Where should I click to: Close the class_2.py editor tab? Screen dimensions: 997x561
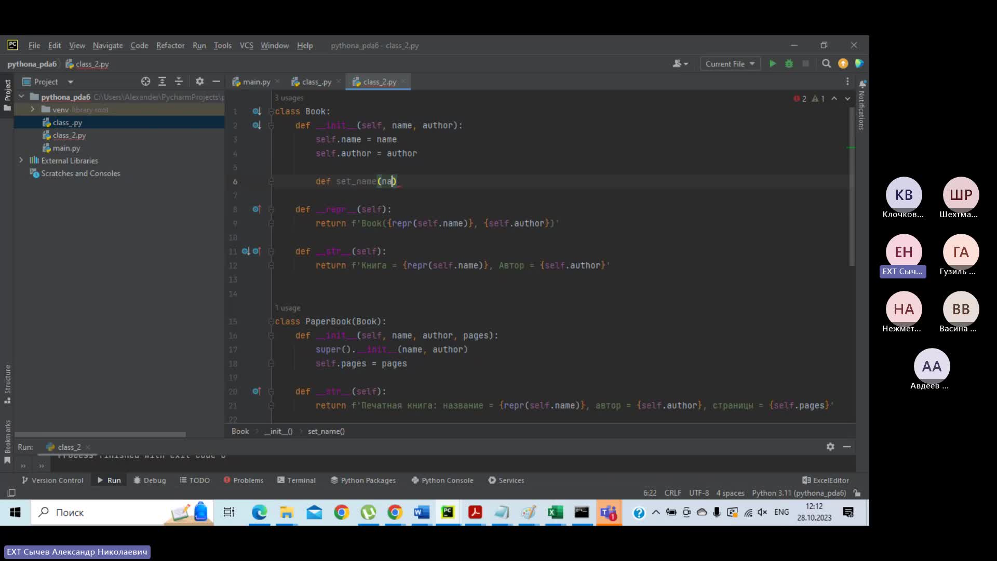click(403, 82)
